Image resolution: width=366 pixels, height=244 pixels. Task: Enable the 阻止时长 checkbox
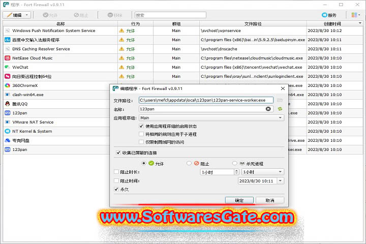116,172
